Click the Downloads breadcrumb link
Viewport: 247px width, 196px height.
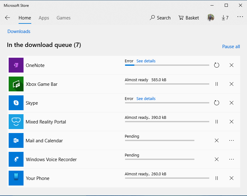19,31
